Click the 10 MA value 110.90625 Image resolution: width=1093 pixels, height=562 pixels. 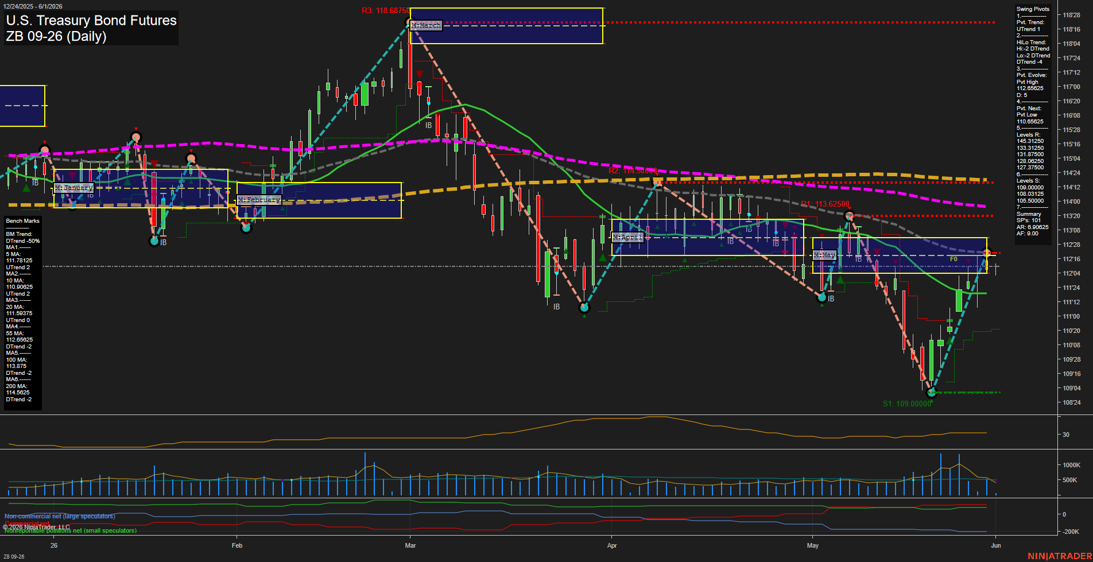tap(19, 287)
